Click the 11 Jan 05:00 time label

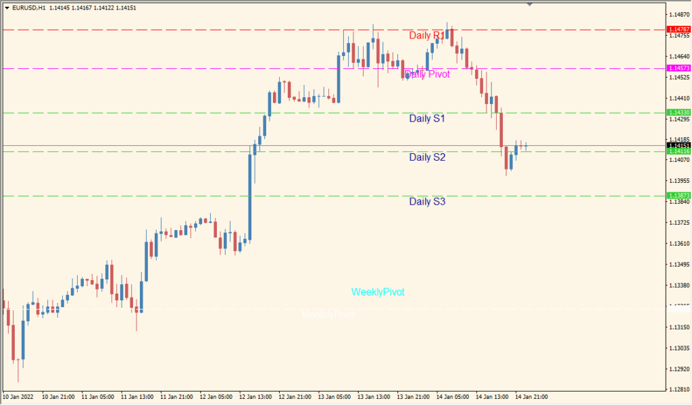97,397
